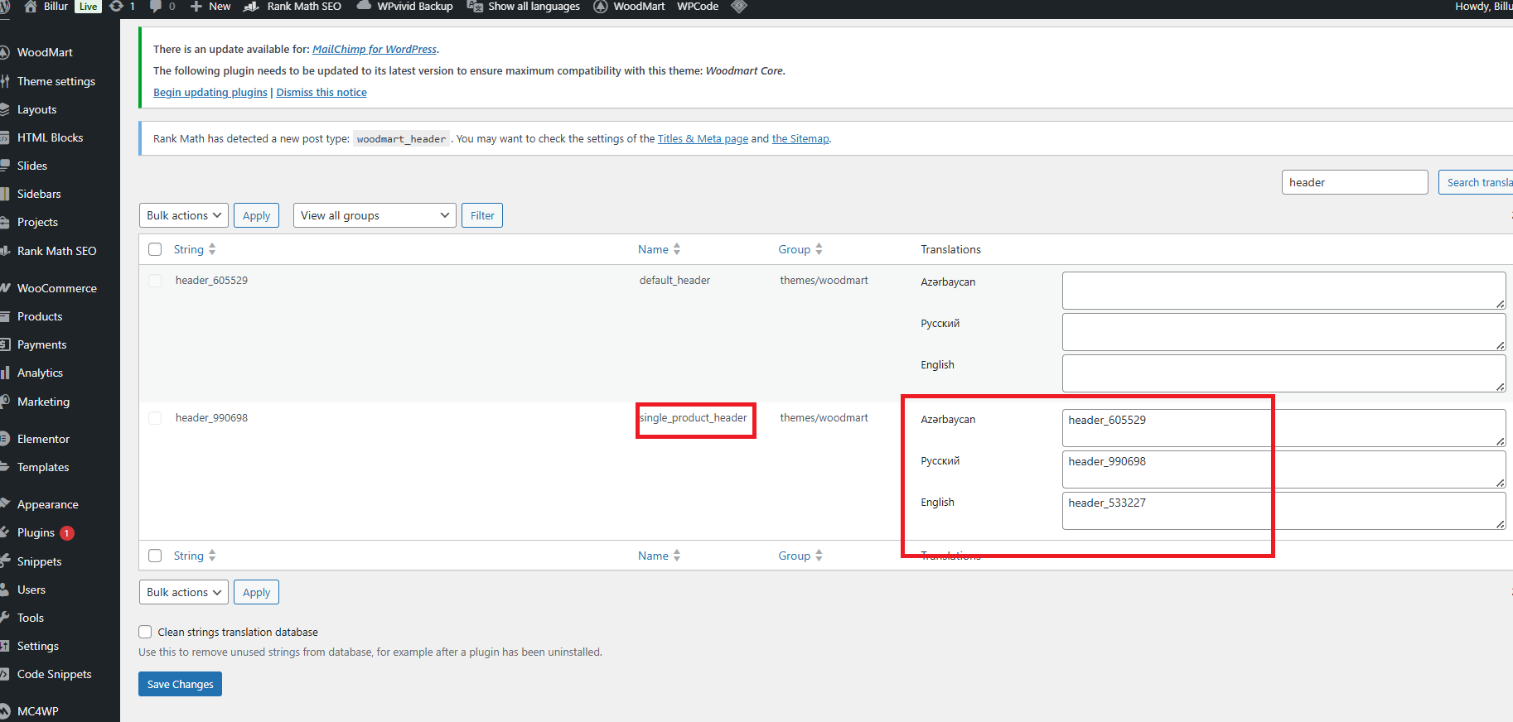Click Azərbaycan textarea containing header_605529
Screen dimensions: 1513x722
(x=1283, y=428)
